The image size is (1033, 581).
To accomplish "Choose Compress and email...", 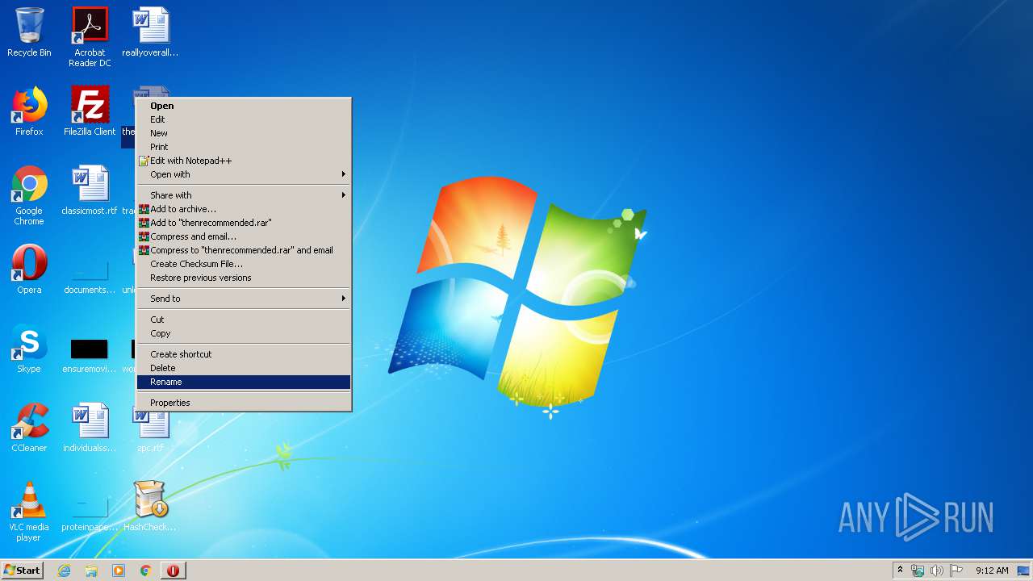I will click(244, 236).
